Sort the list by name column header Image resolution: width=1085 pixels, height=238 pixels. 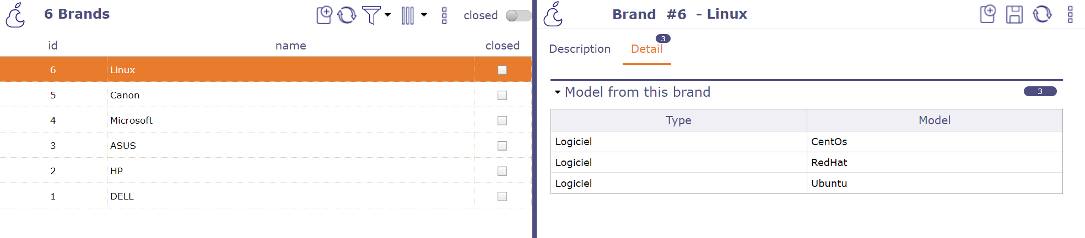(290, 46)
